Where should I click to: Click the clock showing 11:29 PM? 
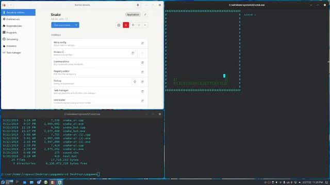coord(312,182)
